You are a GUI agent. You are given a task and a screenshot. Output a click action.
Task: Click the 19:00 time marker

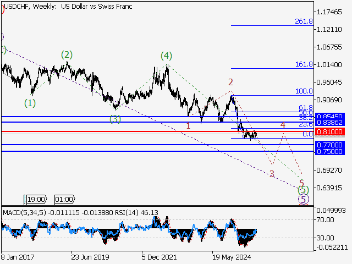pos(37,199)
